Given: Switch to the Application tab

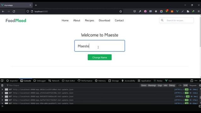Looking at the screenshot, I should 144,81.
